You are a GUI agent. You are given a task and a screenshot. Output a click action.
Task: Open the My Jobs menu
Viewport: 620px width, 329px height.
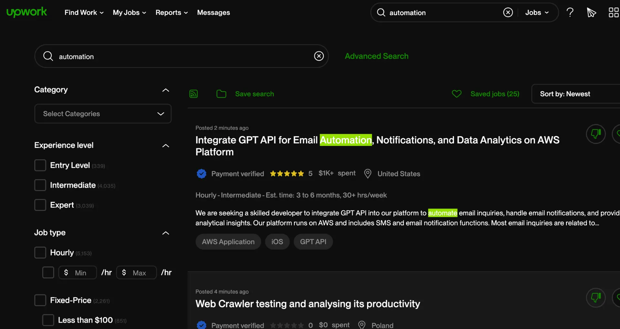(x=129, y=13)
